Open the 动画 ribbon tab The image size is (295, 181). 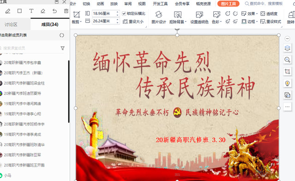pos(100,4)
